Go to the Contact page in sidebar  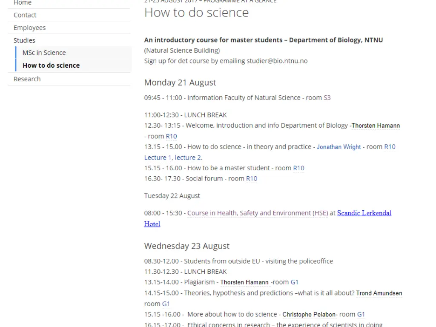point(25,15)
